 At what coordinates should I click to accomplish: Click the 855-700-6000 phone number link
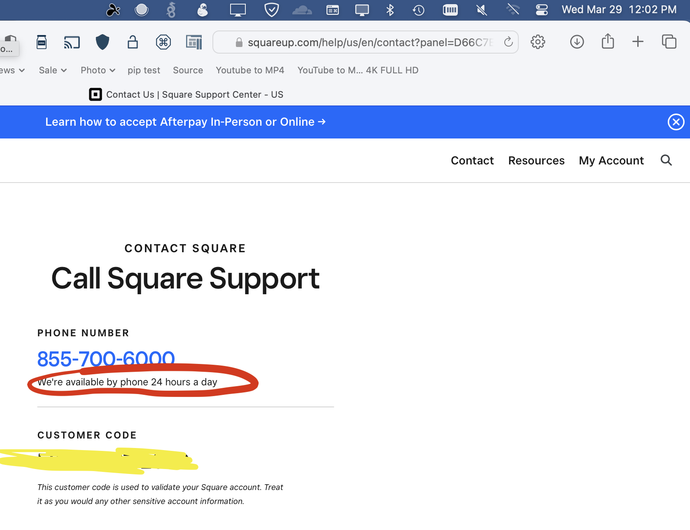[x=106, y=358]
